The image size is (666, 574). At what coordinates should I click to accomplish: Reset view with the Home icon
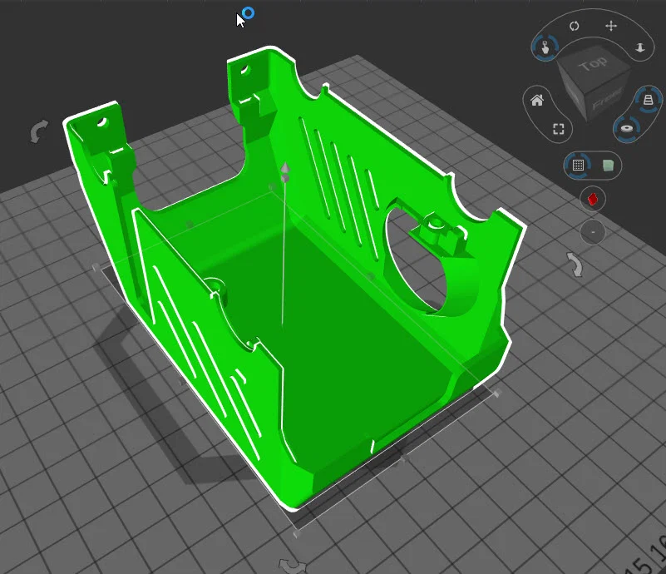[x=537, y=101]
